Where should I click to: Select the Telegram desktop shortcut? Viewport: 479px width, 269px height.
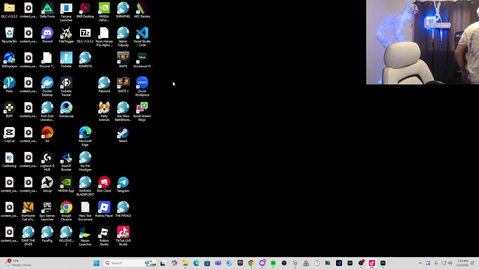[x=123, y=185]
